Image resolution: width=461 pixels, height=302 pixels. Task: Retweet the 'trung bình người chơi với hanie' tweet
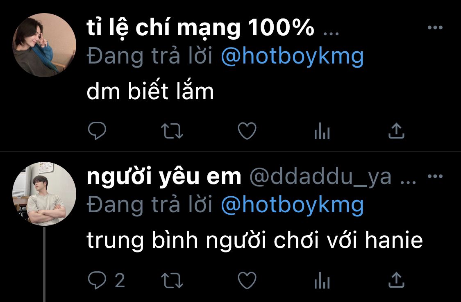click(172, 280)
